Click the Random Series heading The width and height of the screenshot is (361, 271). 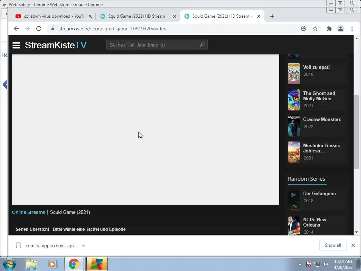(x=306, y=179)
